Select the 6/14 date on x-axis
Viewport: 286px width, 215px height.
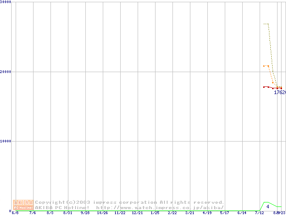[x=242, y=213]
